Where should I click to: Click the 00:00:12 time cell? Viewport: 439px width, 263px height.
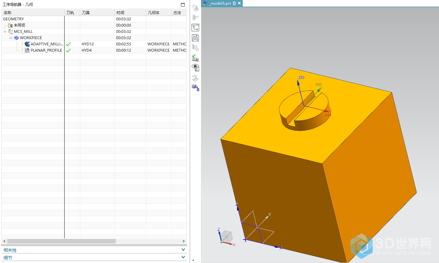[130, 50]
